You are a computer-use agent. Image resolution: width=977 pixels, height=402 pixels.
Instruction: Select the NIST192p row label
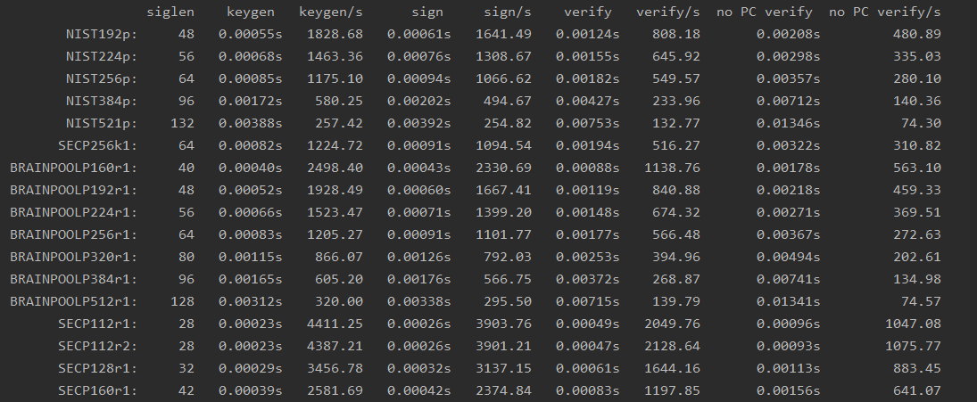click(x=102, y=34)
